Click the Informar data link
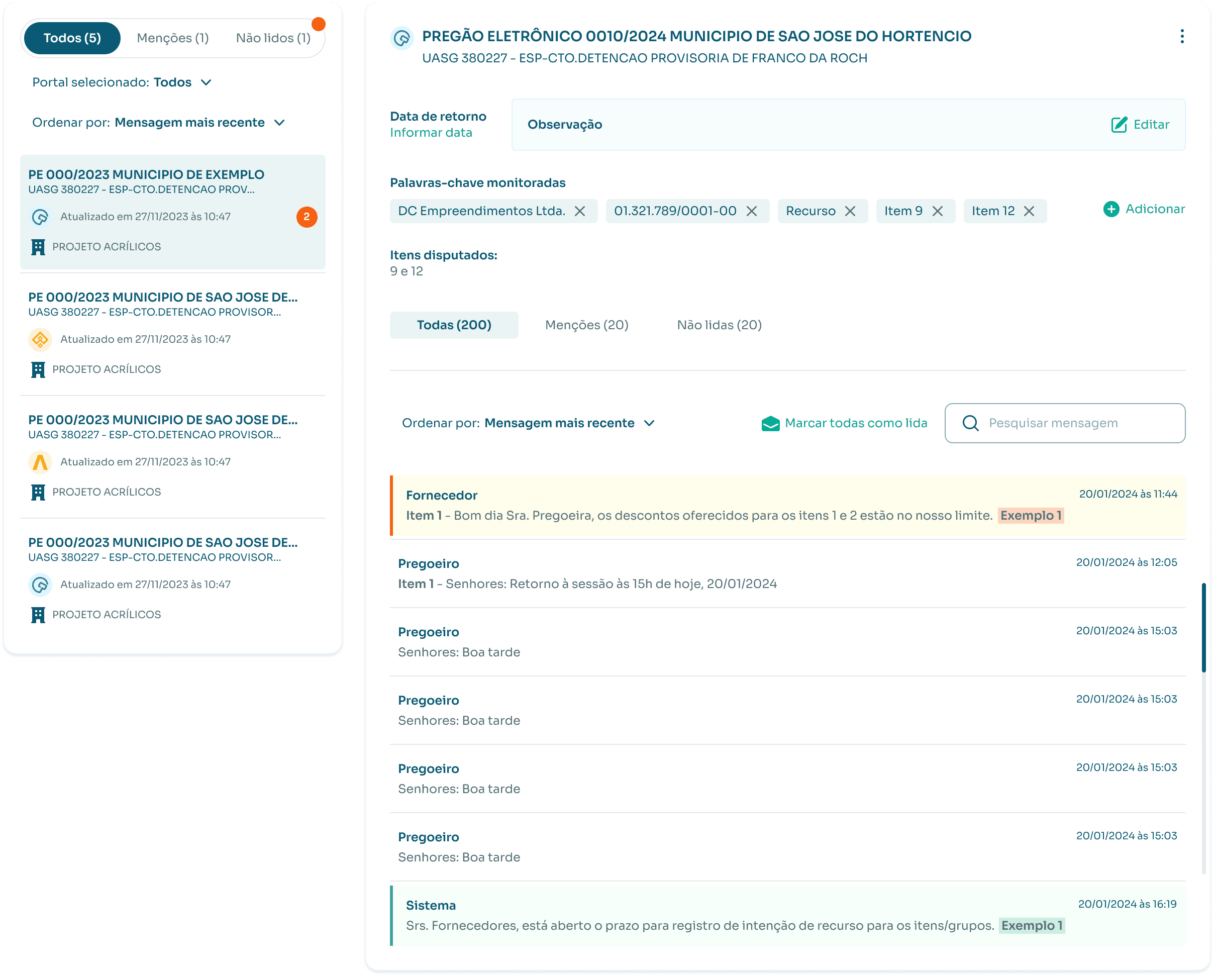1214x976 pixels. pos(431,133)
